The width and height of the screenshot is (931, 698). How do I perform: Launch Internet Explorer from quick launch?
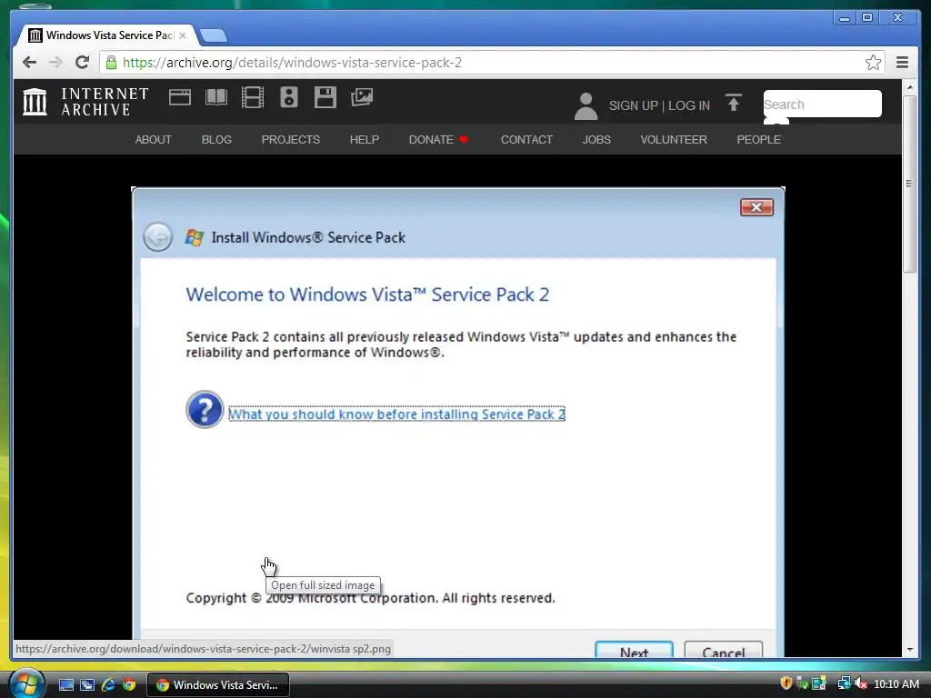click(x=108, y=685)
